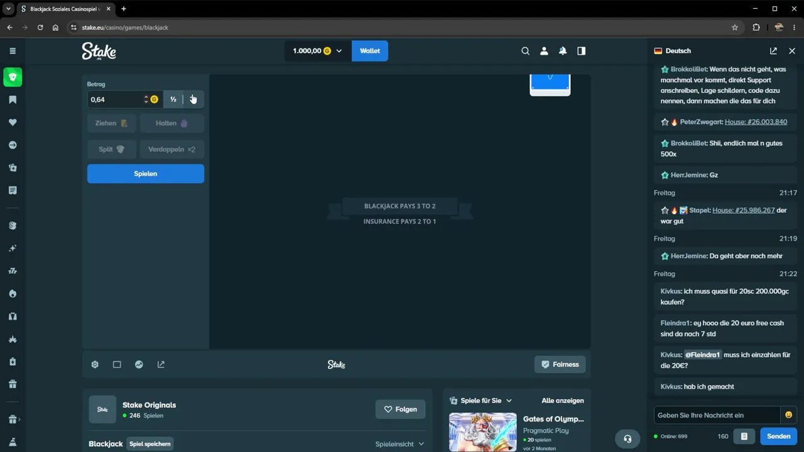This screenshot has width=804, height=452.
Task: Click the circled arrow sidebar icon
Action: (13, 145)
